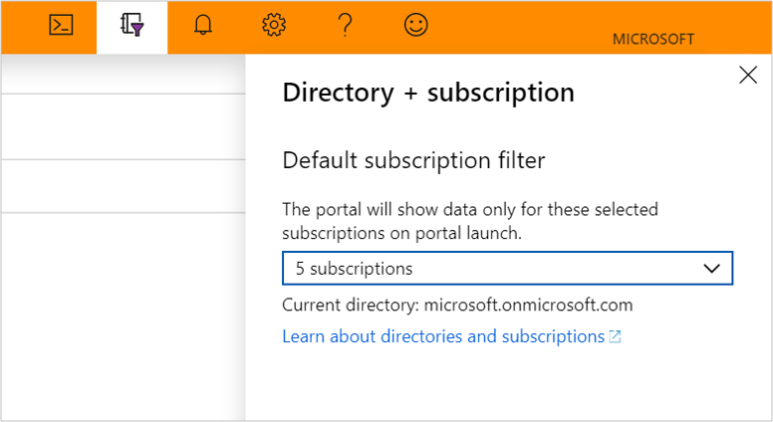Viewport: 773px width, 422px height.
Task: Click the Current directory microsoft.onmicrosoft.com text
Action: tap(457, 305)
